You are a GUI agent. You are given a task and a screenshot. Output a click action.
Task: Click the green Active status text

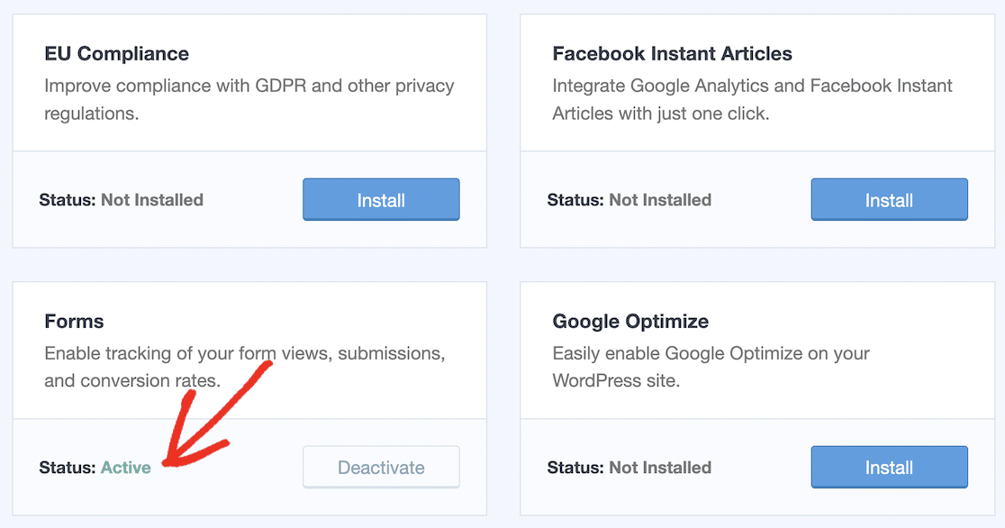[x=126, y=467]
